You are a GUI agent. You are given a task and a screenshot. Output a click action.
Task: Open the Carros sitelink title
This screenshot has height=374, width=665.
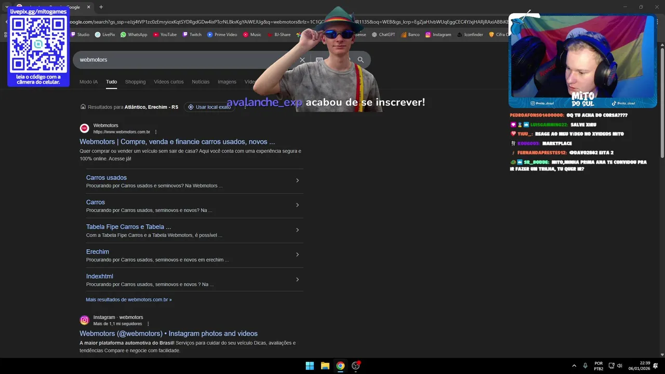(96, 202)
